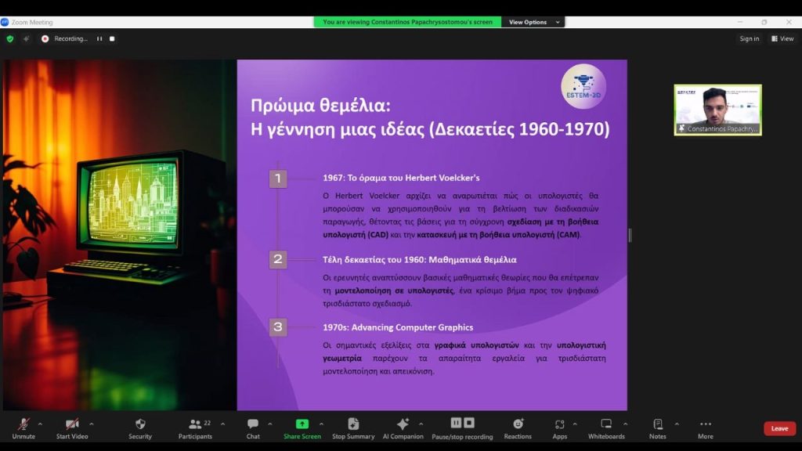Stop recording from bottom toolbar
This screenshot has width=802, height=451.
(x=469, y=423)
